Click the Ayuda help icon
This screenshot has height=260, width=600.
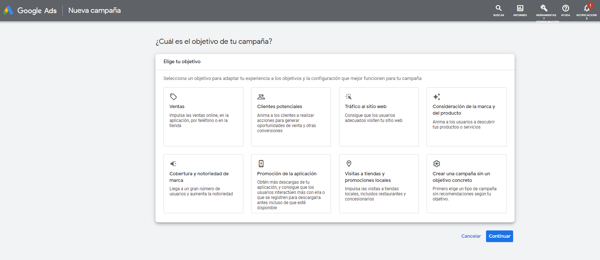click(566, 8)
